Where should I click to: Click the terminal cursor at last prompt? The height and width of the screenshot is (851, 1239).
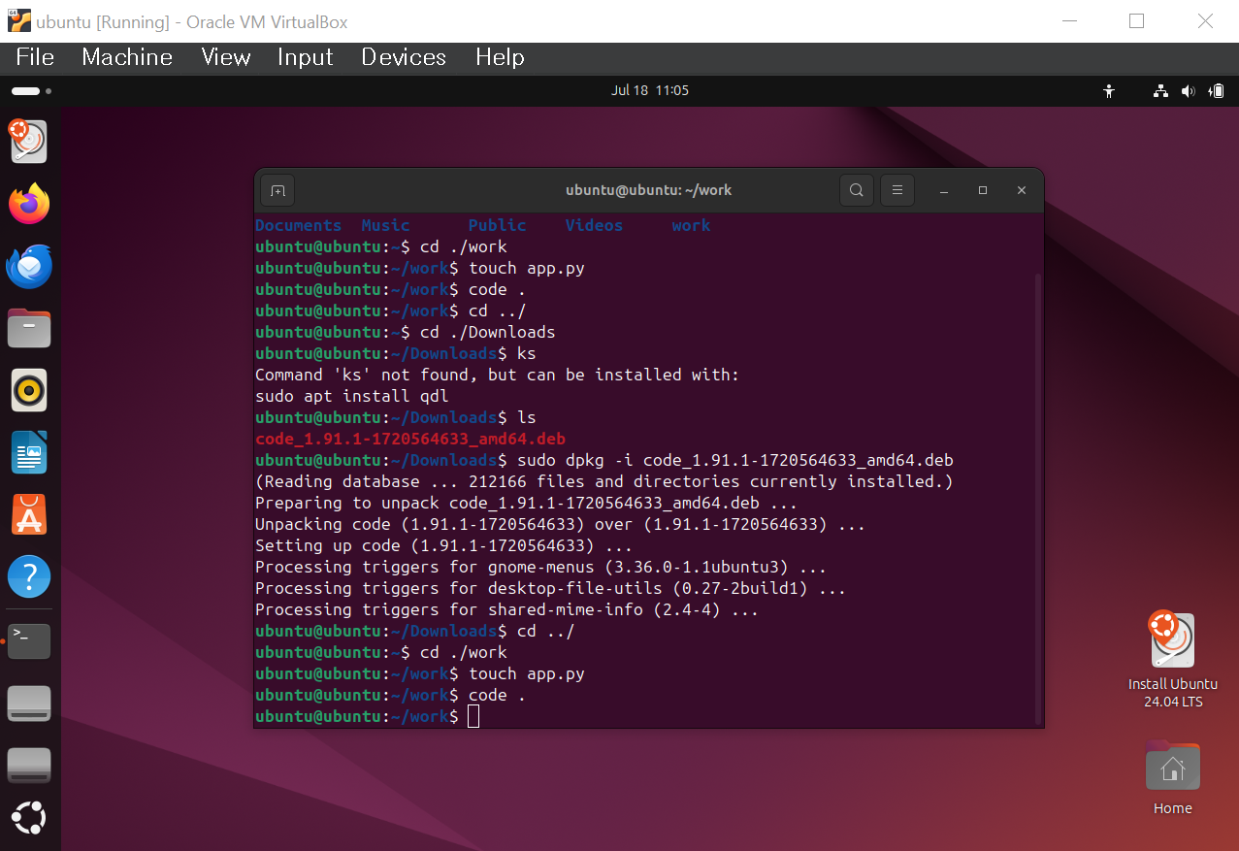click(x=473, y=716)
